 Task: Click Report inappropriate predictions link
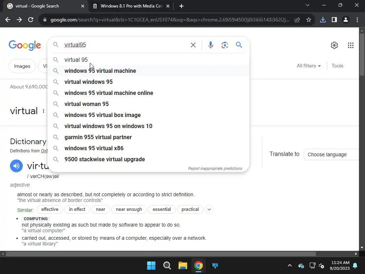point(215,168)
